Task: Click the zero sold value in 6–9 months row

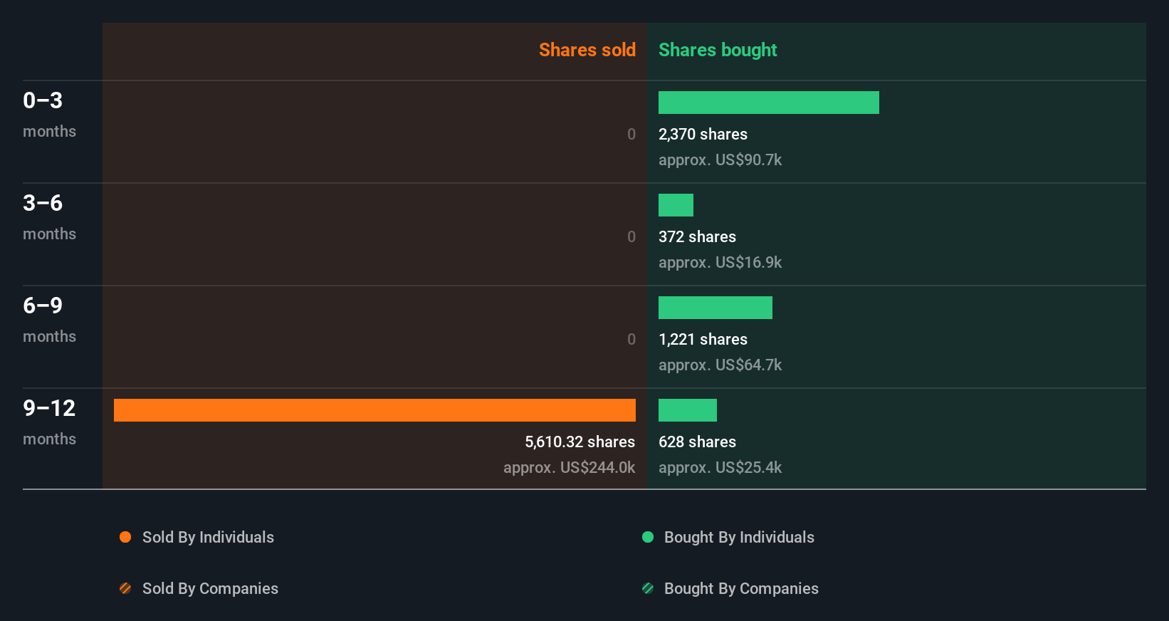Action: 631,339
